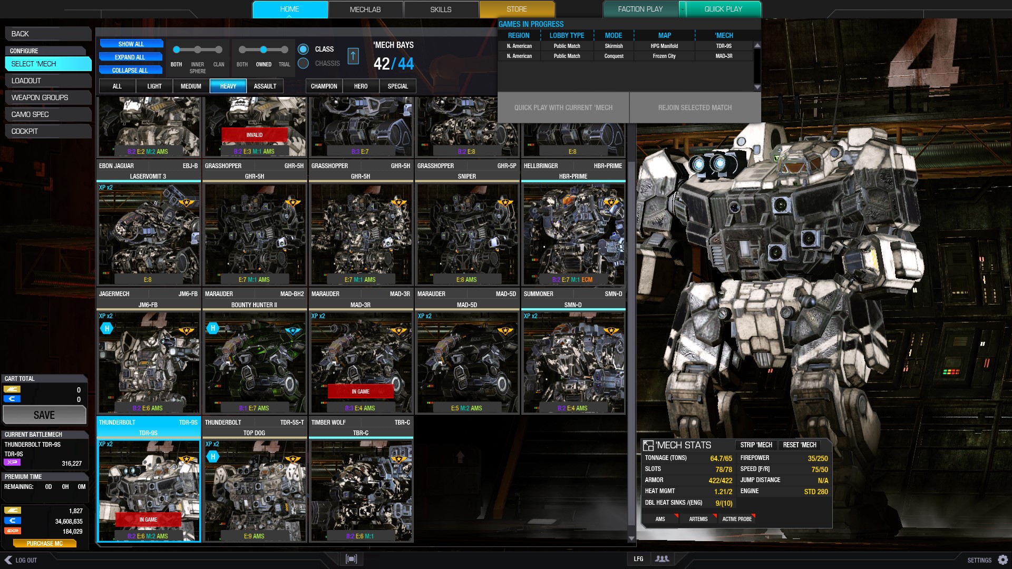This screenshot has width=1012, height=569.
Task: Click the hero H badge on Jagermech JM6-FB
Action: coord(107,329)
